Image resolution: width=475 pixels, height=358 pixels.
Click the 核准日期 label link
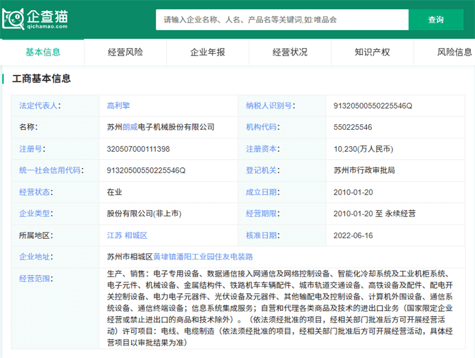261,235
